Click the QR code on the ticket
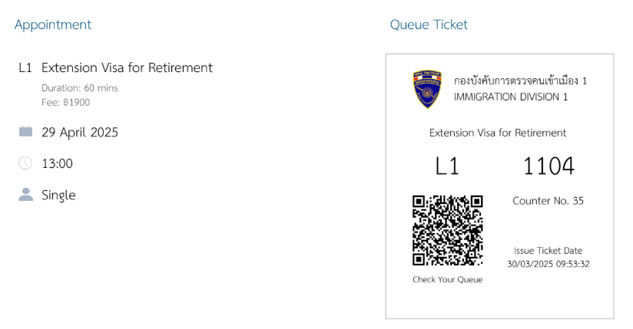Screen dimensions: 633x329 (447, 230)
